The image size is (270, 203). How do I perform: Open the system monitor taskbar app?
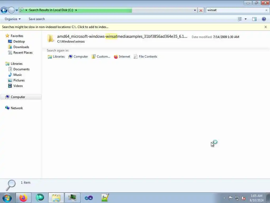coord(72,198)
